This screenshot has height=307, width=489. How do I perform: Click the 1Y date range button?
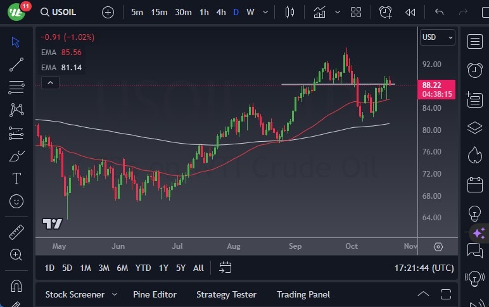coord(163,268)
